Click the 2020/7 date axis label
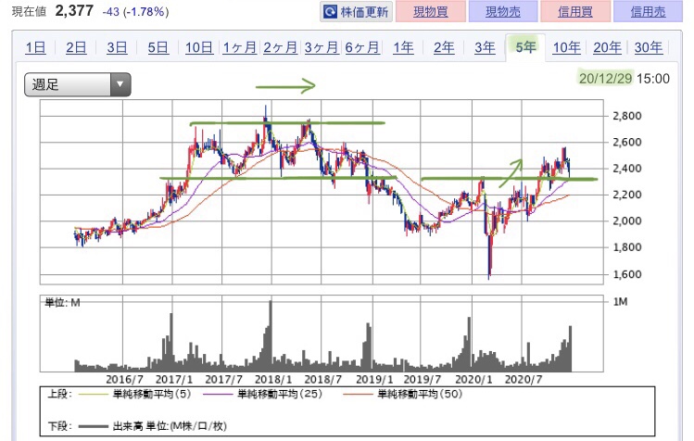The width and height of the screenshot is (694, 441). [524, 380]
